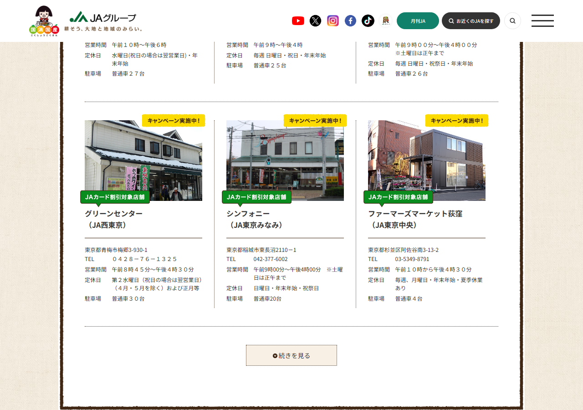Click the キャンペーン実施中 badge on シンフォニー
This screenshot has width=583, height=410.
[315, 120]
